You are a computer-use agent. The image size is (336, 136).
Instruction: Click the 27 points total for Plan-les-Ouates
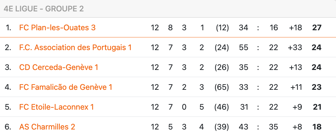pos(317,28)
